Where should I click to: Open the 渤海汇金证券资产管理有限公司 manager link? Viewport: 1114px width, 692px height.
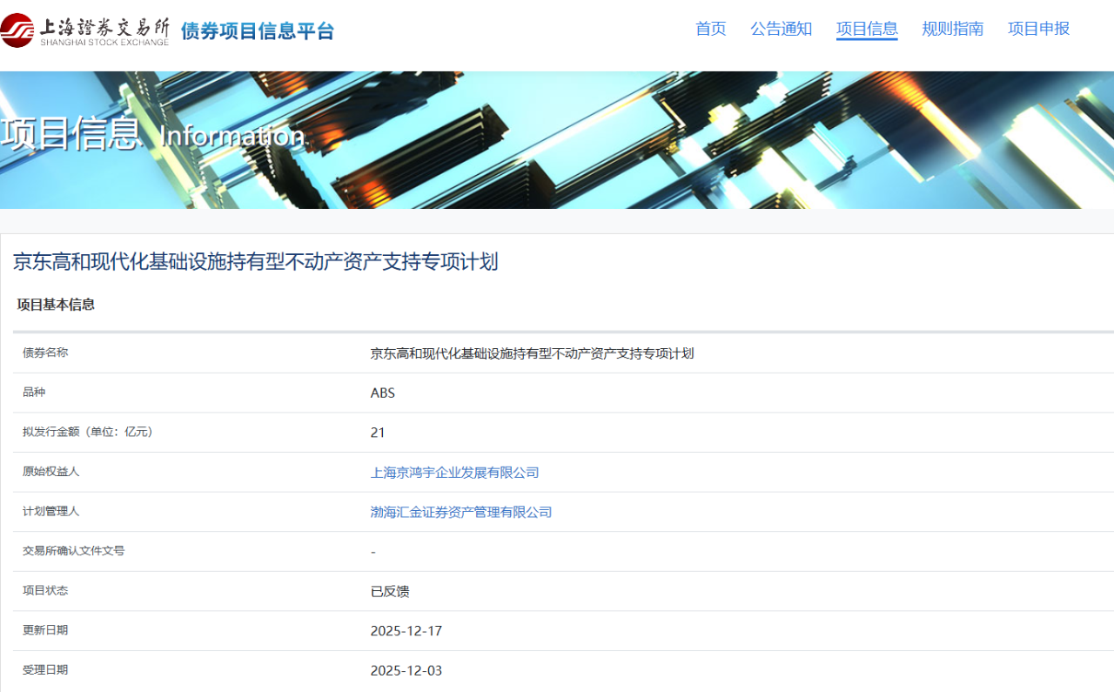(x=461, y=512)
